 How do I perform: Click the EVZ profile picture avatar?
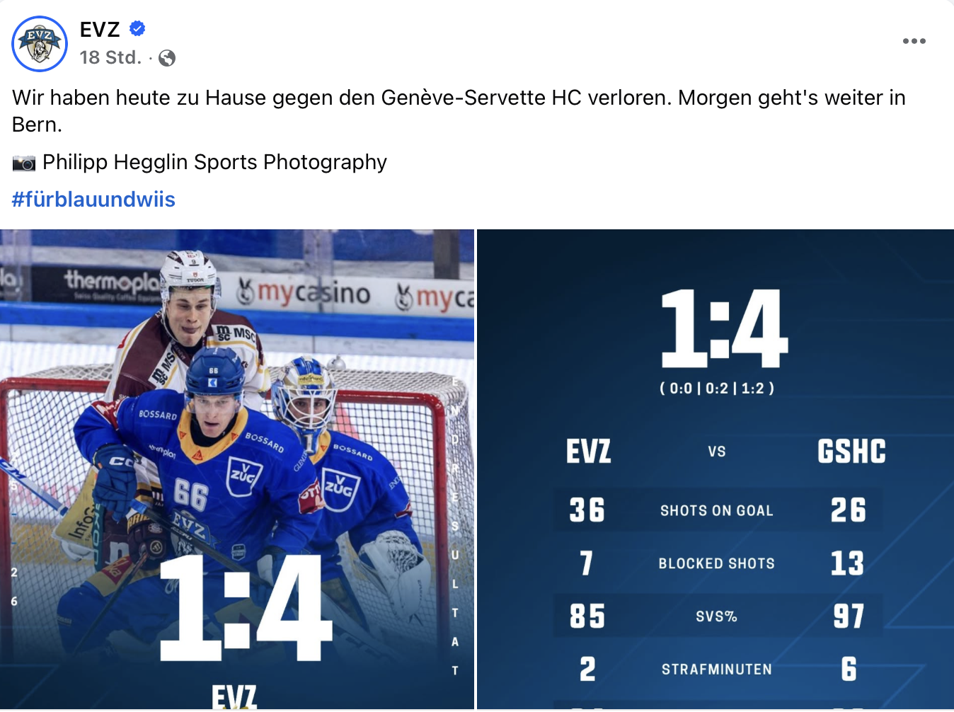point(40,44)
